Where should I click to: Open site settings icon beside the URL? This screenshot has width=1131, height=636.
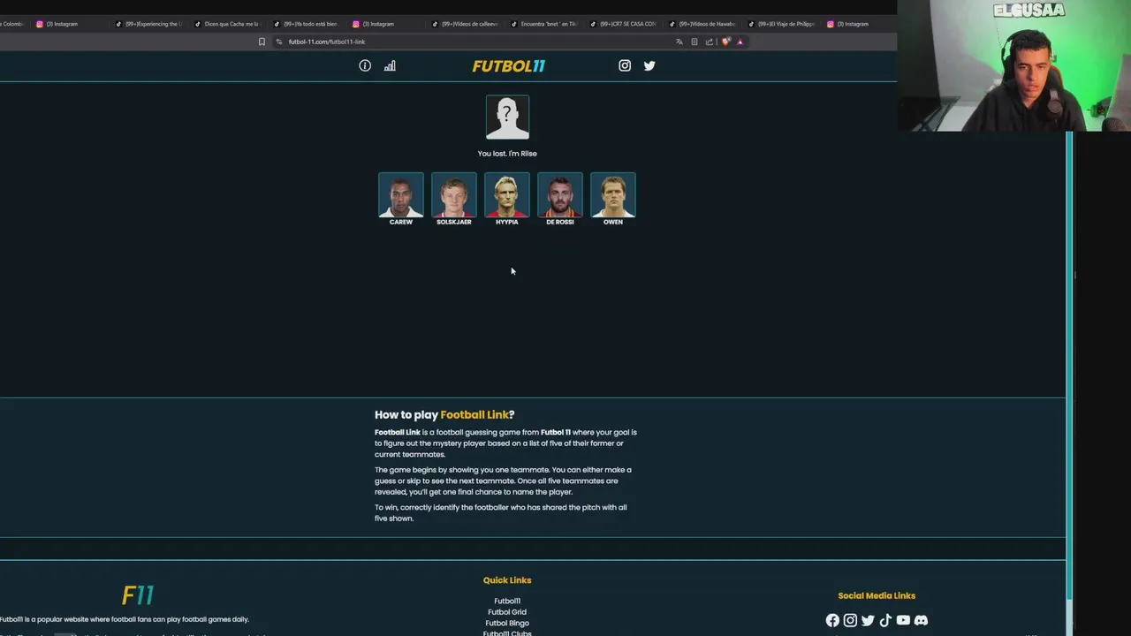pyautogui.click(x=279, y=42)
